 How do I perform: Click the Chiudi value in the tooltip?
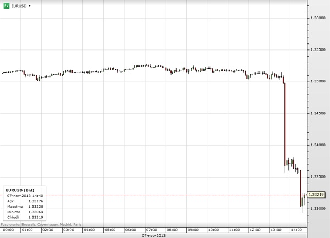point(43,217)
